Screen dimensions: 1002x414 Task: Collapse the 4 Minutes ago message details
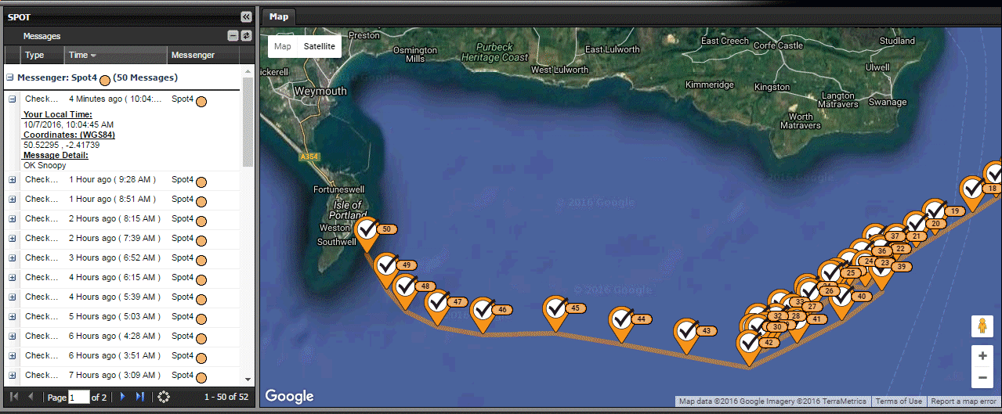coord(13,99)
